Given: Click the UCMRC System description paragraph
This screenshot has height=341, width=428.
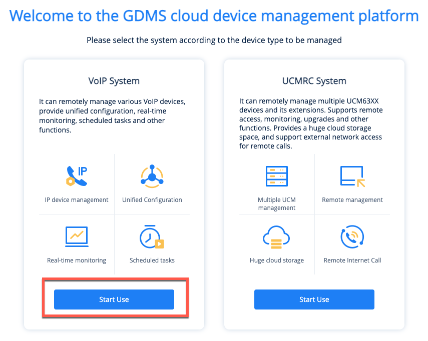Looking at the screenshot, I should click(x=311, y=123).
